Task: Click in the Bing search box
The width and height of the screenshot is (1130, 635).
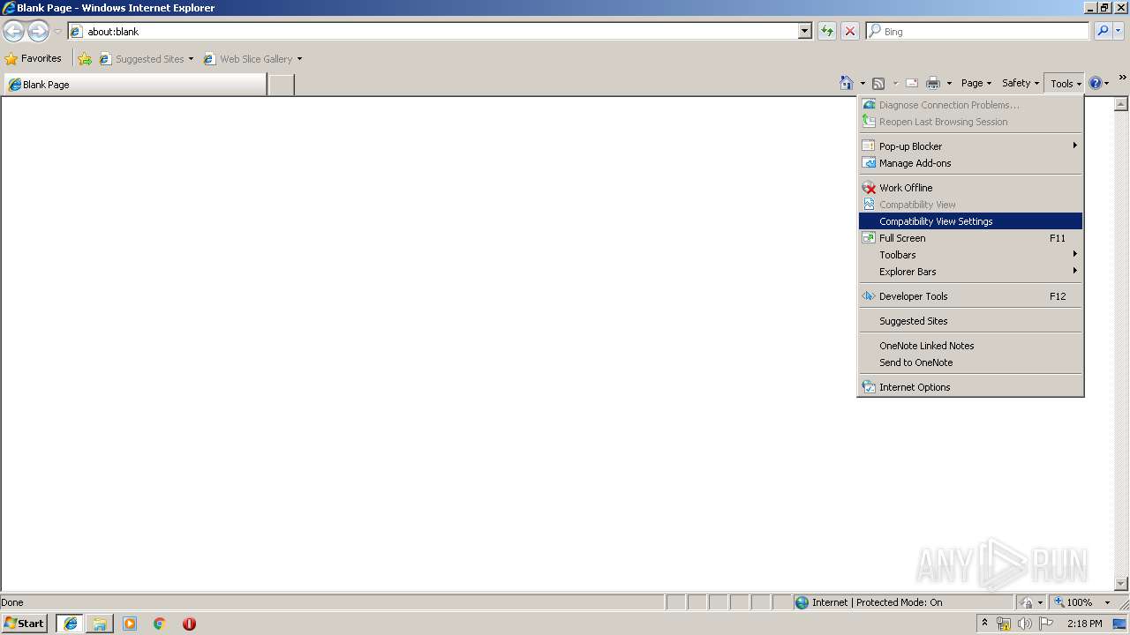Action: [x=977, y=31]
